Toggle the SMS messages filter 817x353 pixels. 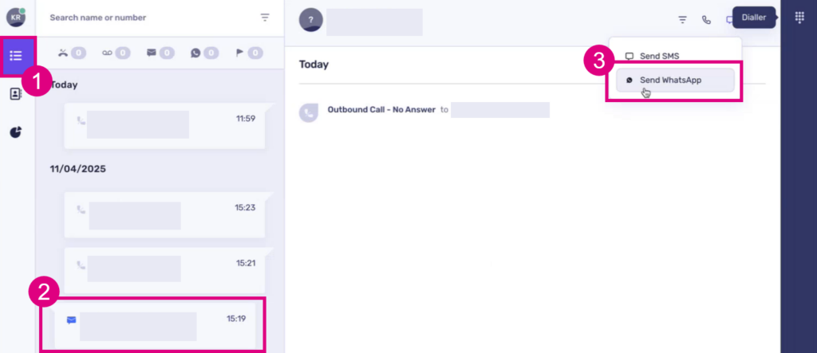point(160,53)
